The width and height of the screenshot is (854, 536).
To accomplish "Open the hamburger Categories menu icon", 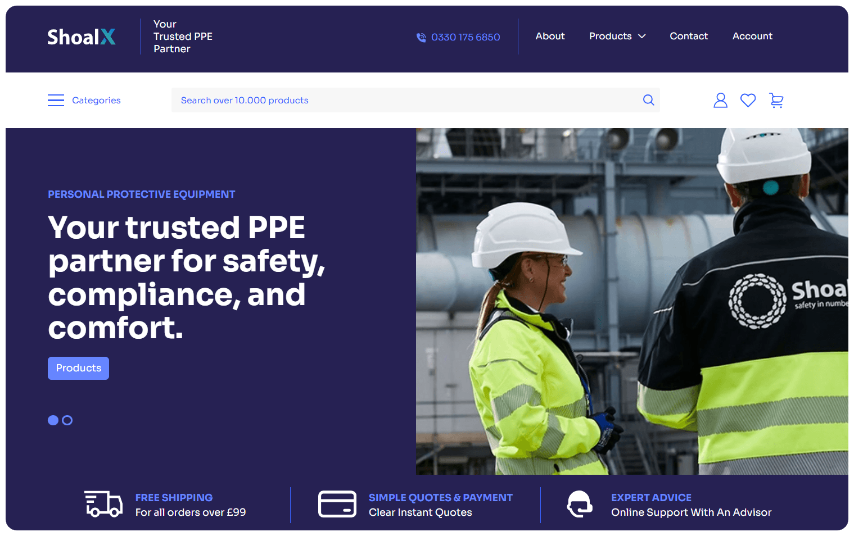I will pyautogui.click(x=56, y=101).
